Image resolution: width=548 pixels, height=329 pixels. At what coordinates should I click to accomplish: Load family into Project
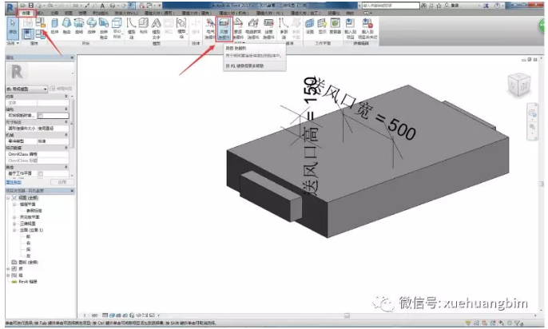click(x=350, y=29)
